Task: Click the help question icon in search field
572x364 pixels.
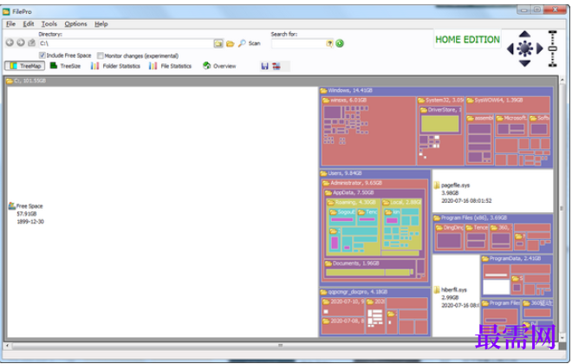Action: pyautogui.click(x=329, y=44)
